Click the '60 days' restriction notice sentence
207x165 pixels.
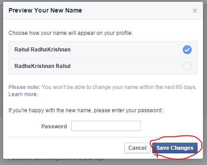click(119, 87)
